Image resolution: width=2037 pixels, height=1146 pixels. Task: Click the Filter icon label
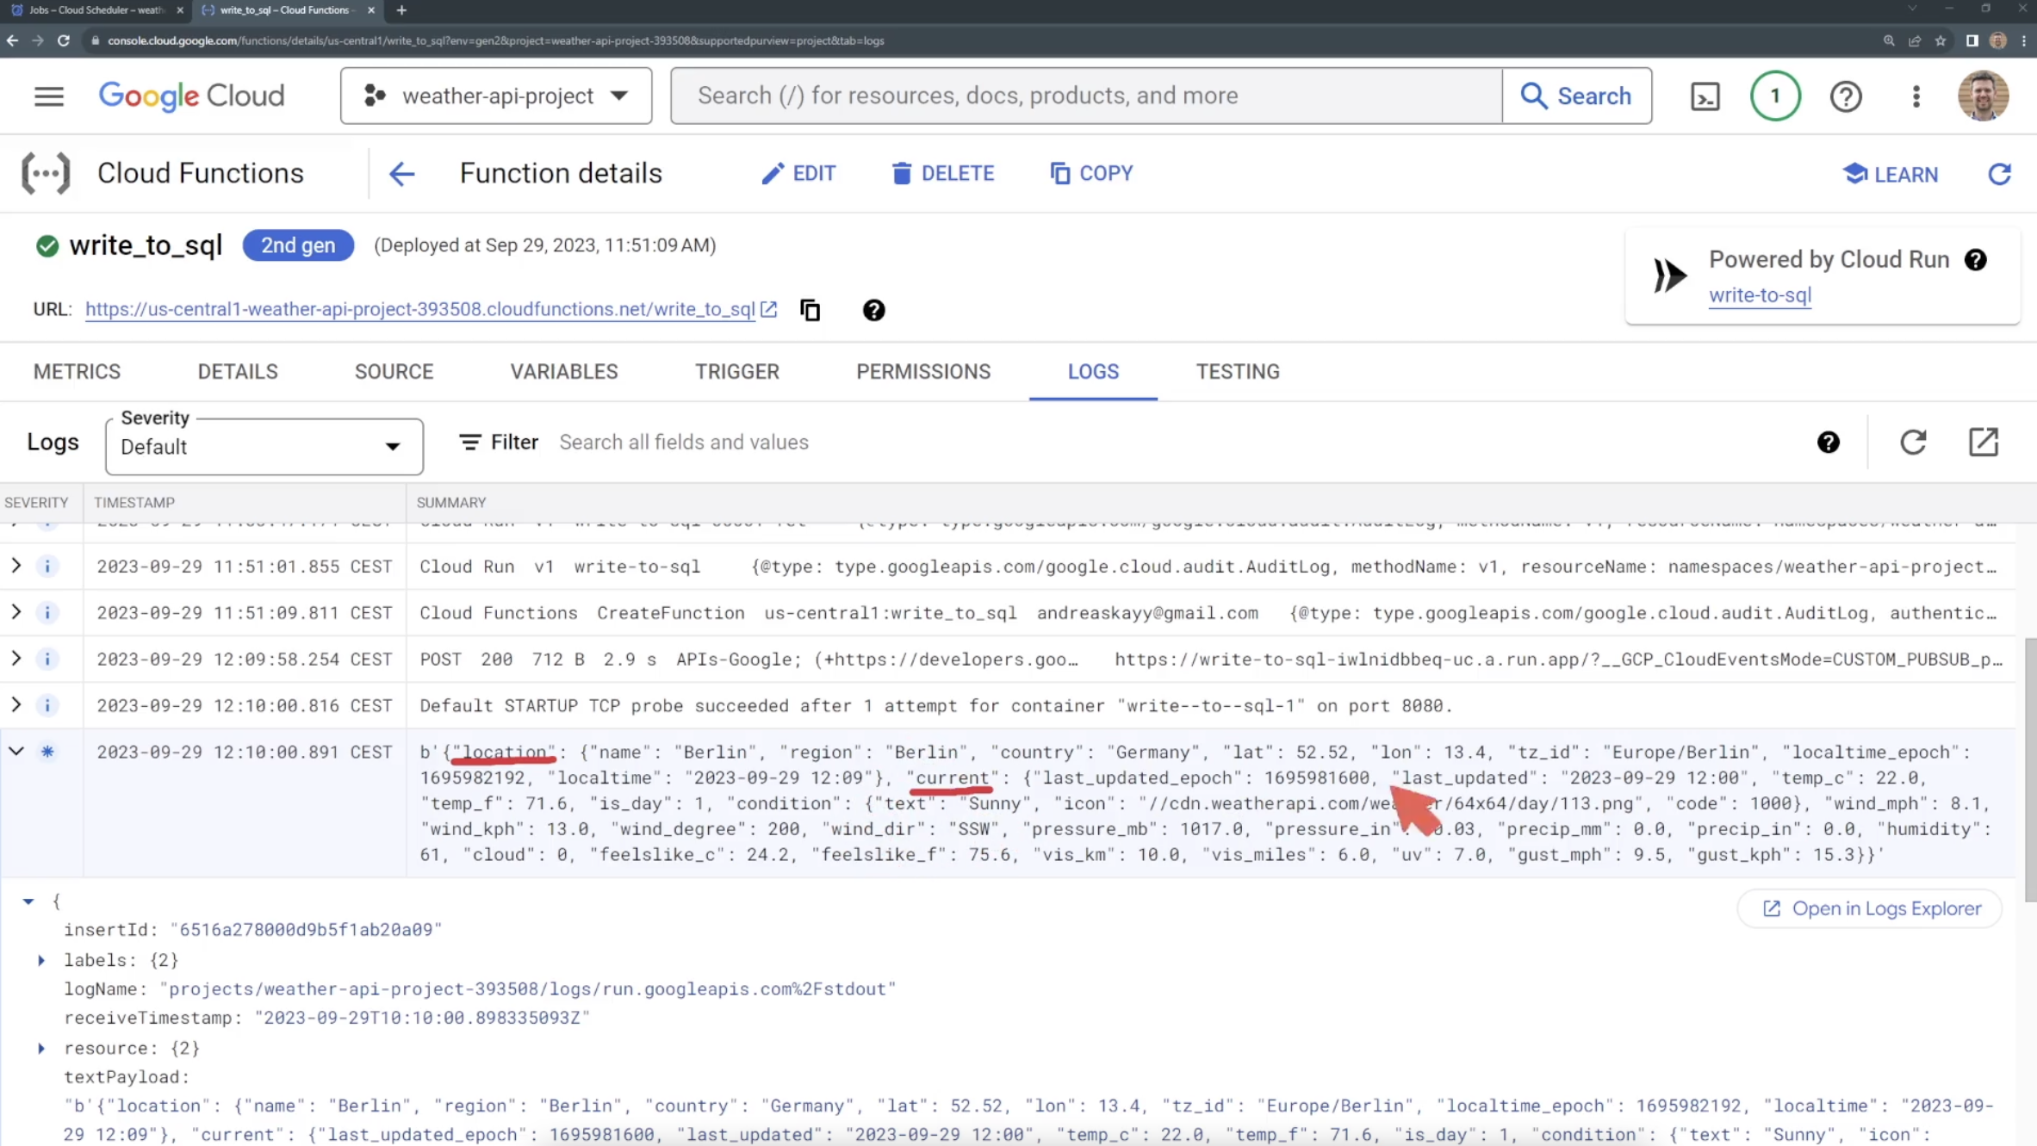[x=499, y=443]
